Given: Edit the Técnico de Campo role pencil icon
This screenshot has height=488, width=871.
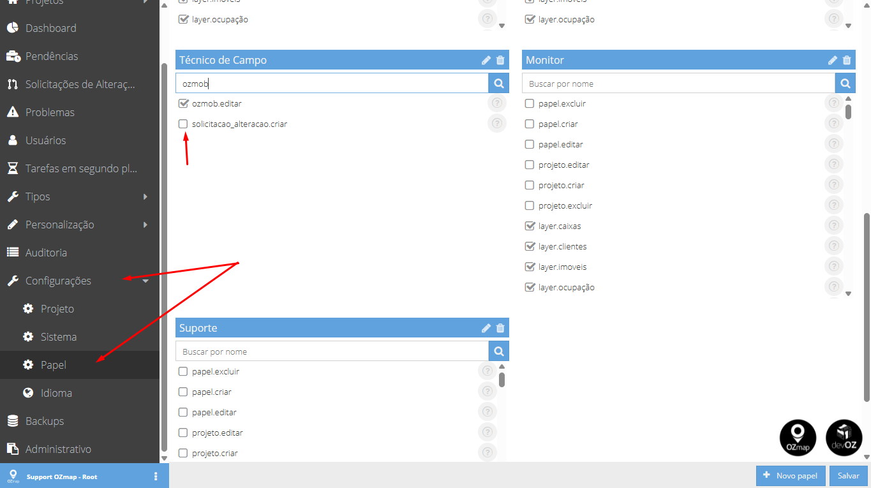Looking at the screenshot, I should (486, 60).
